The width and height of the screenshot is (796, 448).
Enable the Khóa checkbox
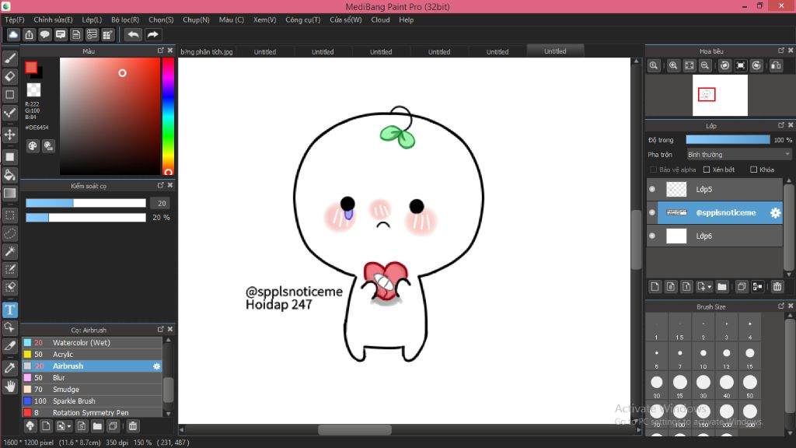pyautogui.click(x=753, y=170)
